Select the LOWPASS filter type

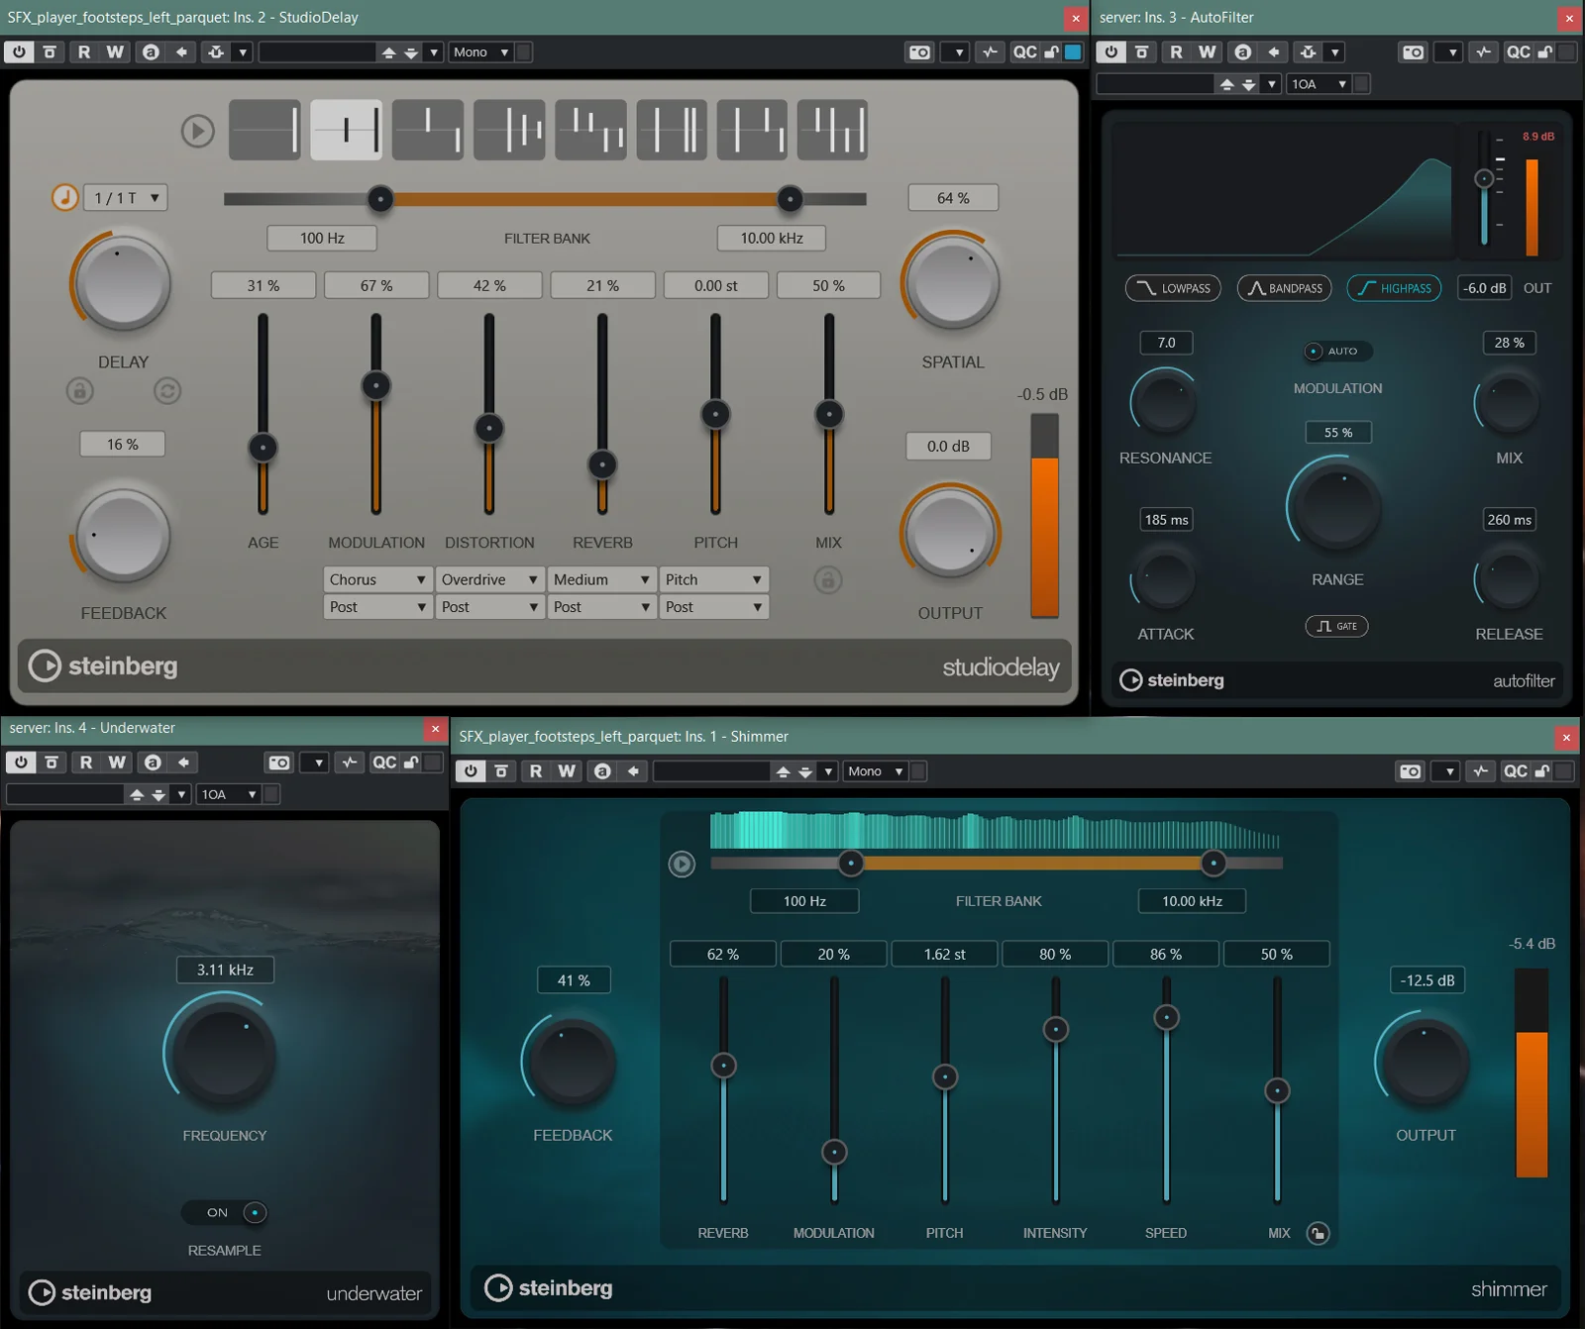tap(1173, 288)
